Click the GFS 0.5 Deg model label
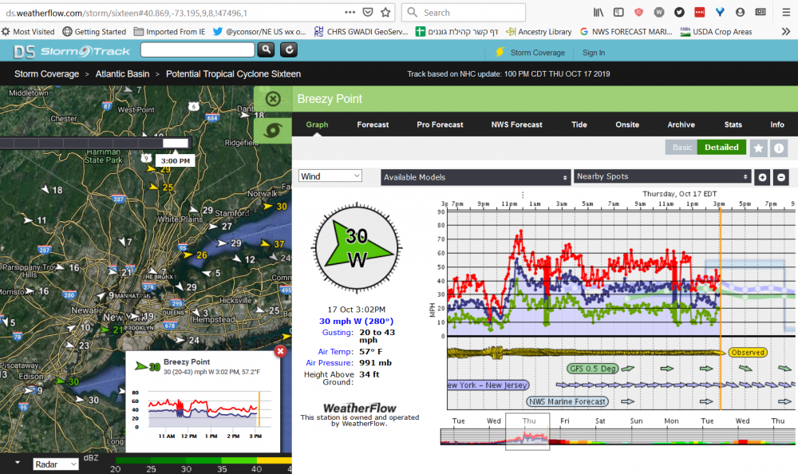Viewport: 798px width, 474px height. 593,369
